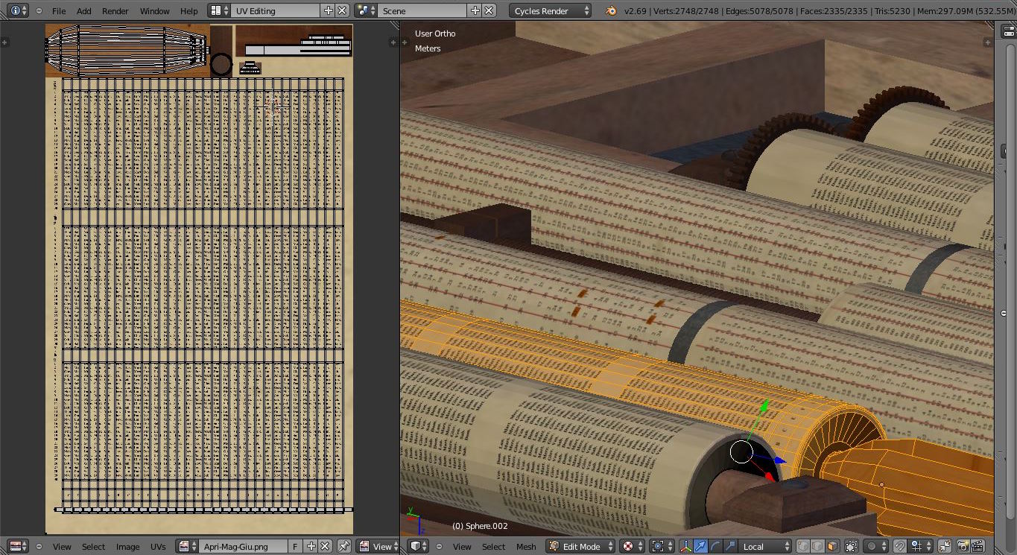This screenshot has height=555, width=1017.
Task: Open the screen layout chooser icon
Action: pyautogui.click(x=219, y=10)
